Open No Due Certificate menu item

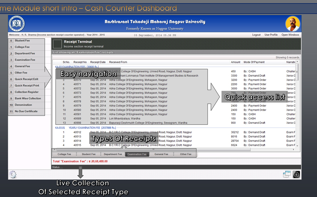(27, 112)
